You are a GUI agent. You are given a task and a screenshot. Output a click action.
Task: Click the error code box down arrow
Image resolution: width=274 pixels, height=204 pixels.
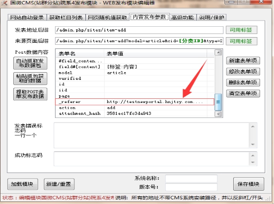click(x=253, y=144)
